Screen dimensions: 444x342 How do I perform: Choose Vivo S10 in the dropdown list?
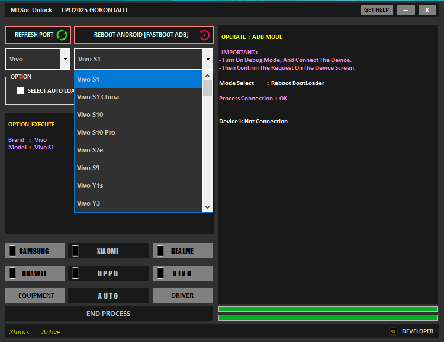(x=139, y=115)
